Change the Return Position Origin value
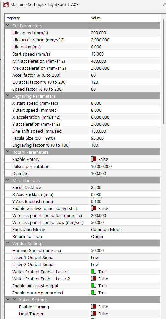Image resolution: width=166 pixels, height=319 pixels. [x=125, y=236]
